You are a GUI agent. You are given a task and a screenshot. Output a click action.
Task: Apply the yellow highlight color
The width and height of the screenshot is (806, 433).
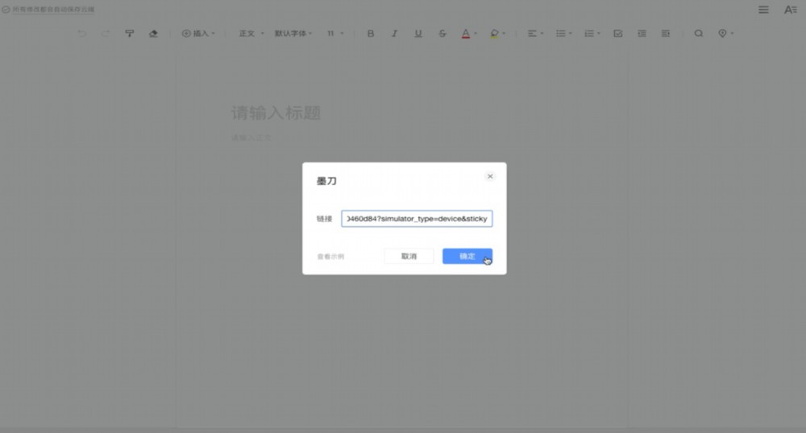coord(494,33)
